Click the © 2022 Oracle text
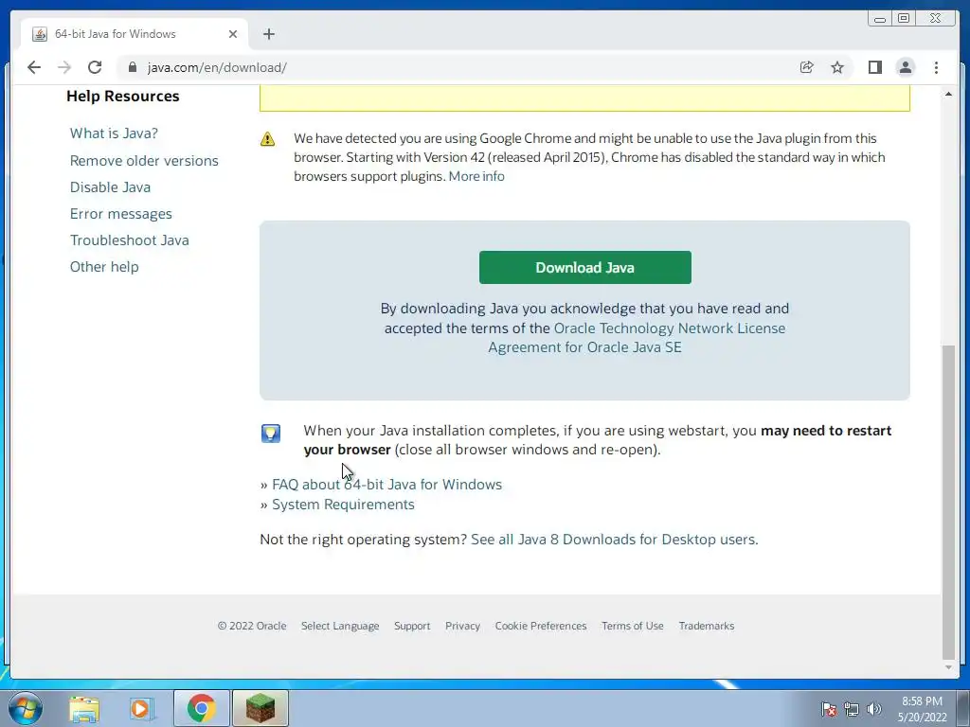The image size is (970, 727). pyautogui.click(x=252, y=626)
